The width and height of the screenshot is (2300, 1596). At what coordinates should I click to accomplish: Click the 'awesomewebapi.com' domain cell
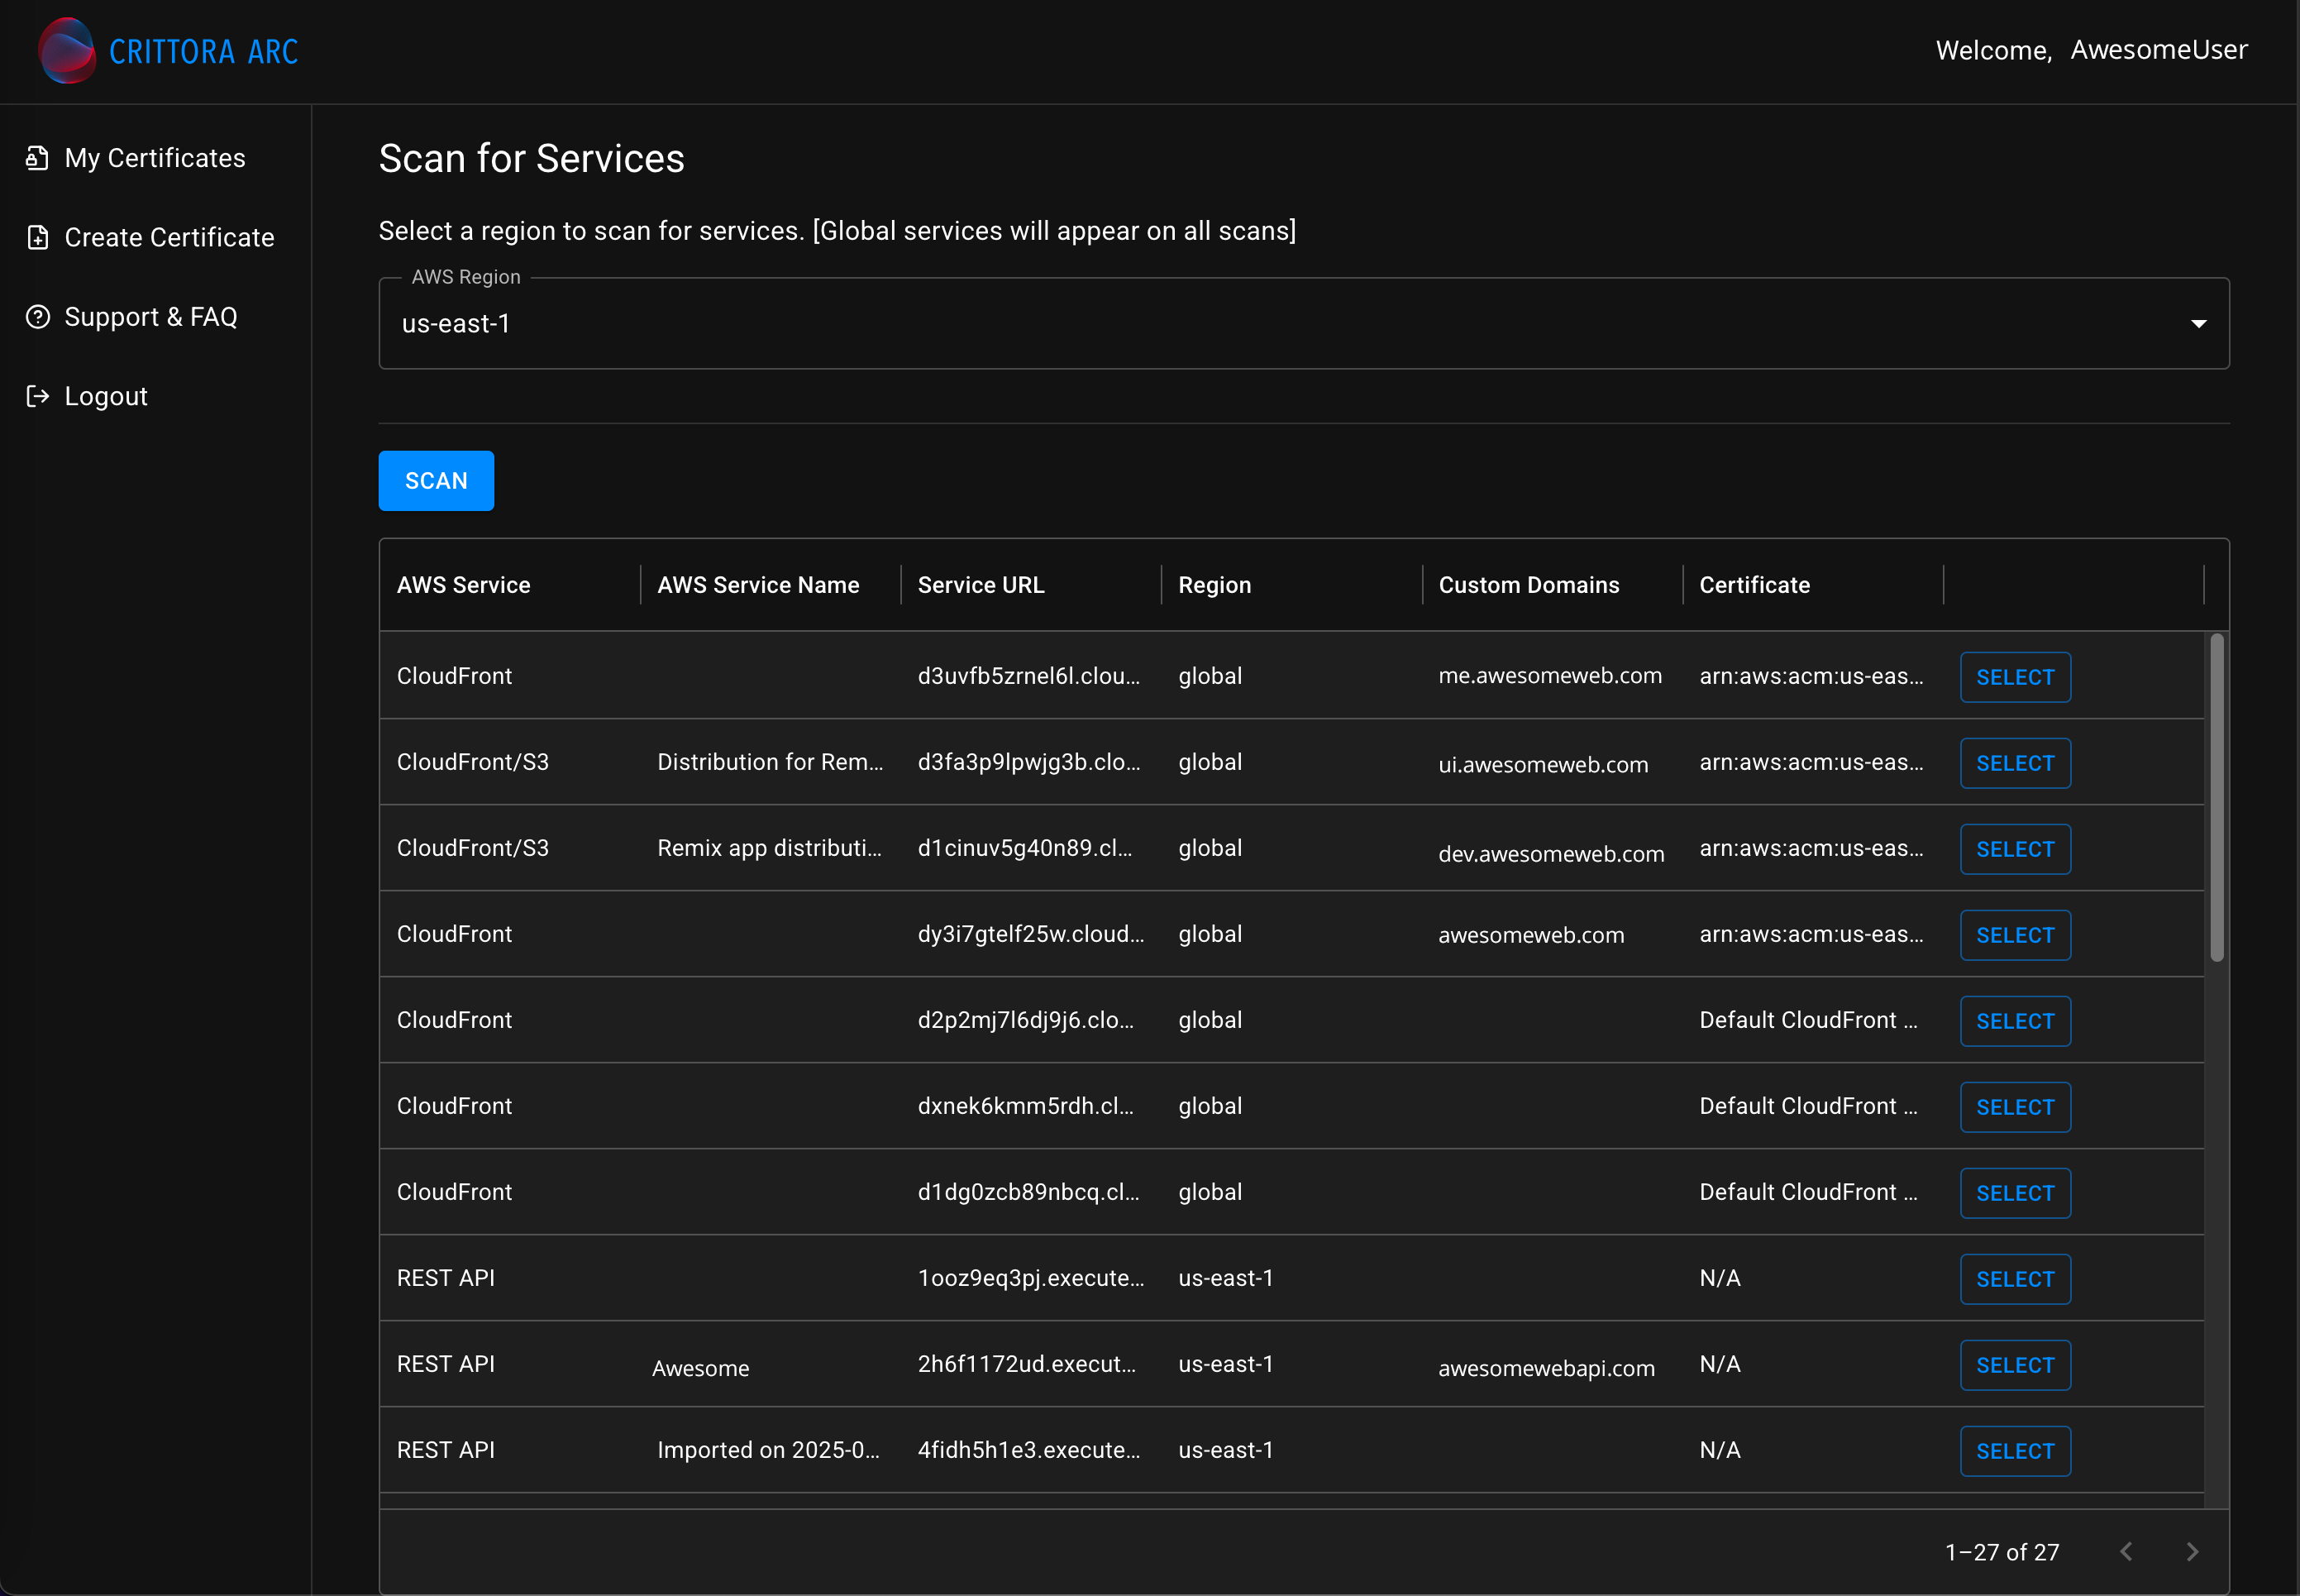click(x=1546, y=1368)
